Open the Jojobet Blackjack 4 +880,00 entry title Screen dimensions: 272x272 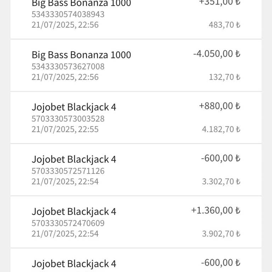(x=74, y=107)
